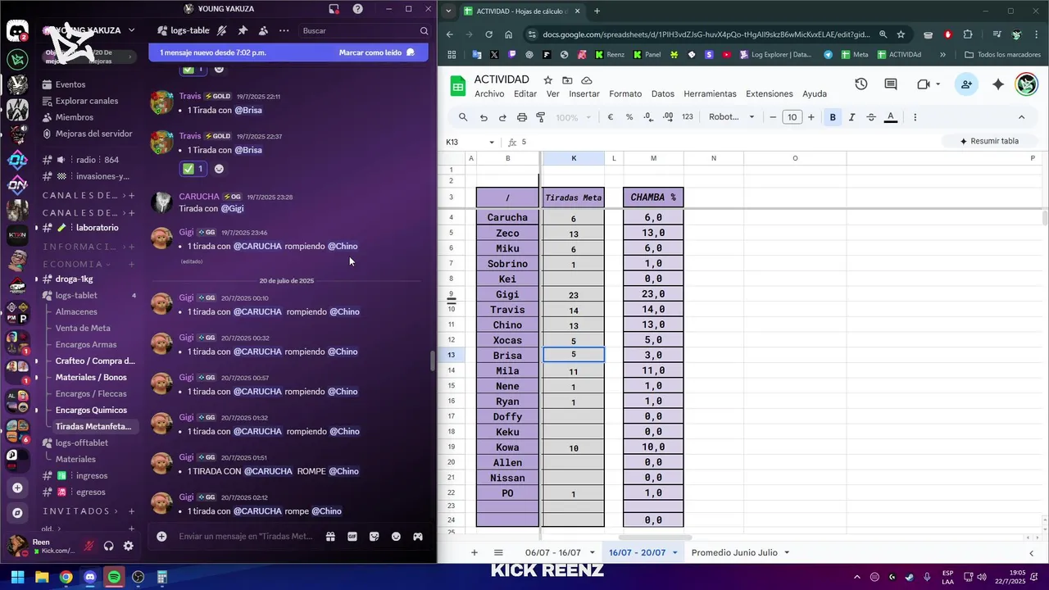1049x590 pixels.
Task: Open the video call dropdown arrow in Sheets
Action: coord(938,84)
